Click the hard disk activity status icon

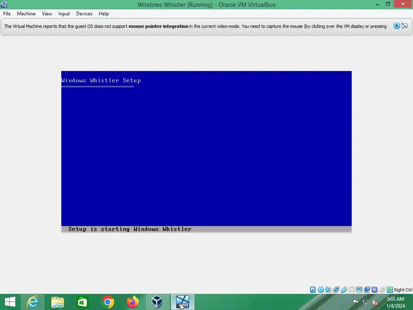pos(313,290)
